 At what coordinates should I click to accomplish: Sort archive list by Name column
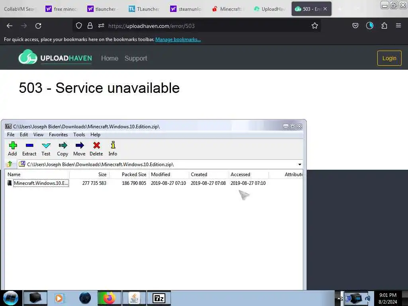pos(37,175)
